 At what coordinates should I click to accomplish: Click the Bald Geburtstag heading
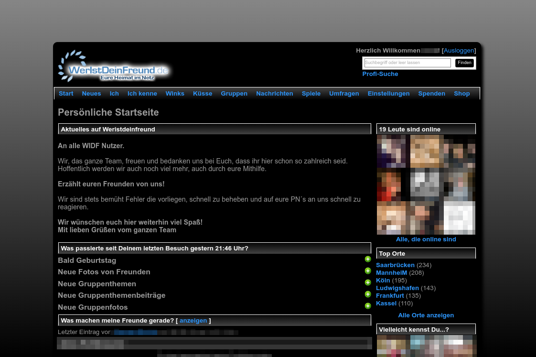(87, 260)
